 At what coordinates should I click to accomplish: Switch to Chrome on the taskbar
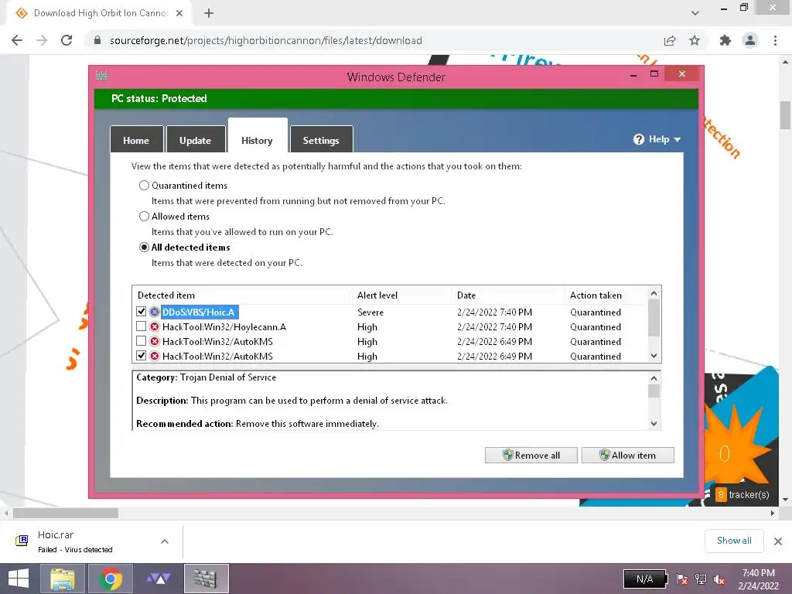pos(111,579)
